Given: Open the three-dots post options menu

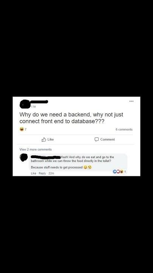Looking at the screenshot, I should [x=131, y=101].
